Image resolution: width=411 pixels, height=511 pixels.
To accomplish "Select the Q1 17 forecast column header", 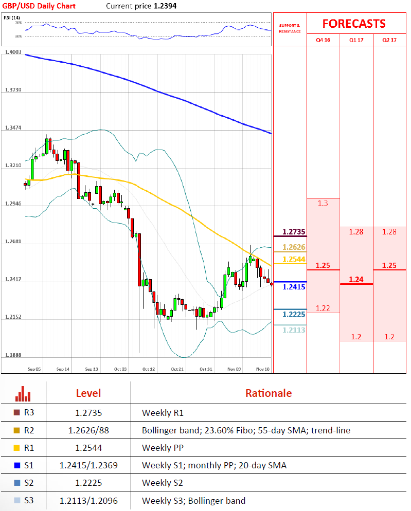I will [x=356, y=40].
